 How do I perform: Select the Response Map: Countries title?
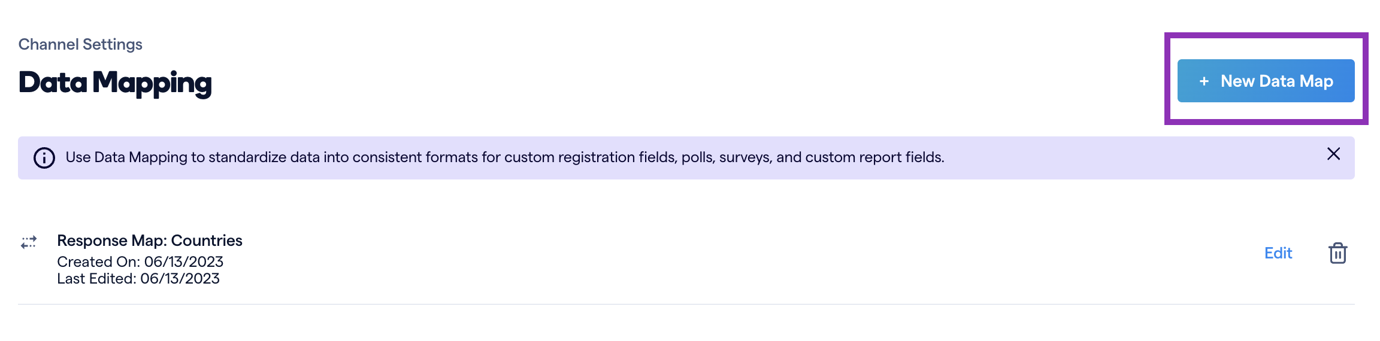pos(149,240)
